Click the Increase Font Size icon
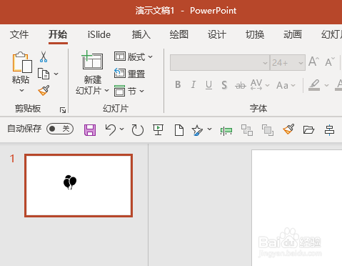Screen dimensions: 342x266 [x=313, y=61]
